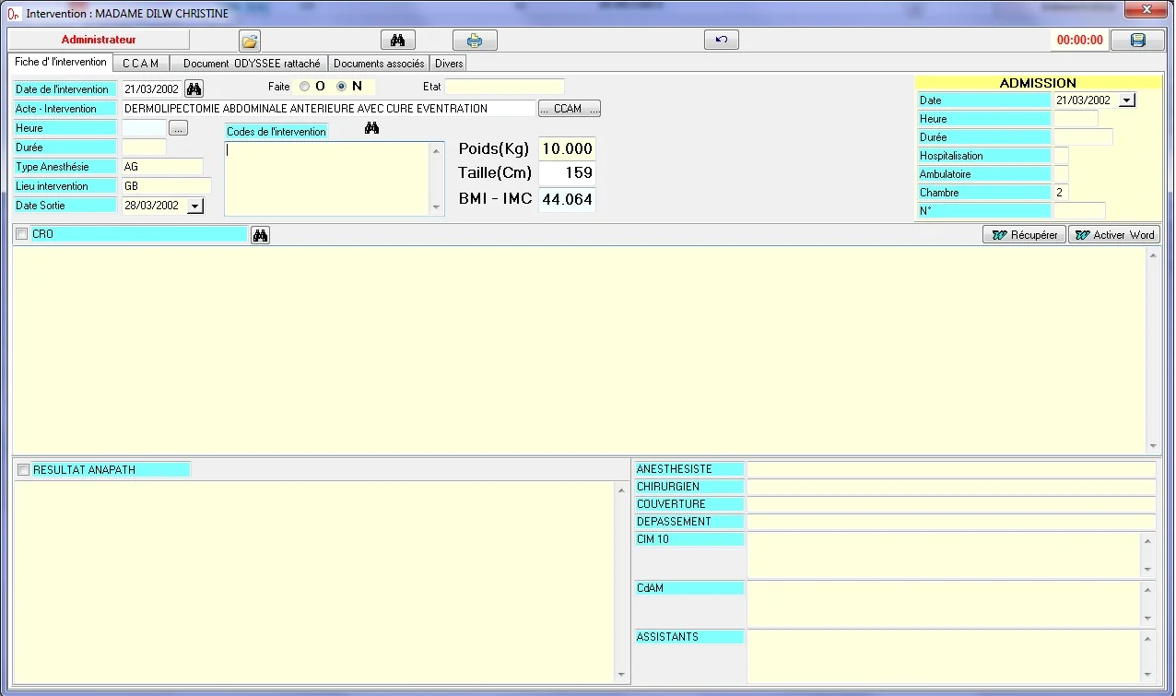Open the Documents associés tab

pyautogui.click(x=379, y=64)
